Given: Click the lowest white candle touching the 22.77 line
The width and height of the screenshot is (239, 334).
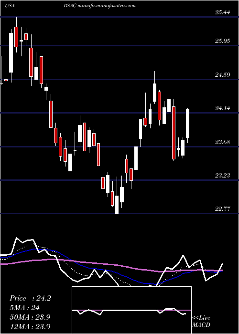Looking at the screenshot, I should (117, 205).
